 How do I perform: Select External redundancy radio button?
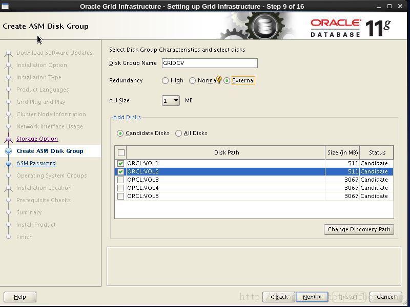click(x=227, y=81)
